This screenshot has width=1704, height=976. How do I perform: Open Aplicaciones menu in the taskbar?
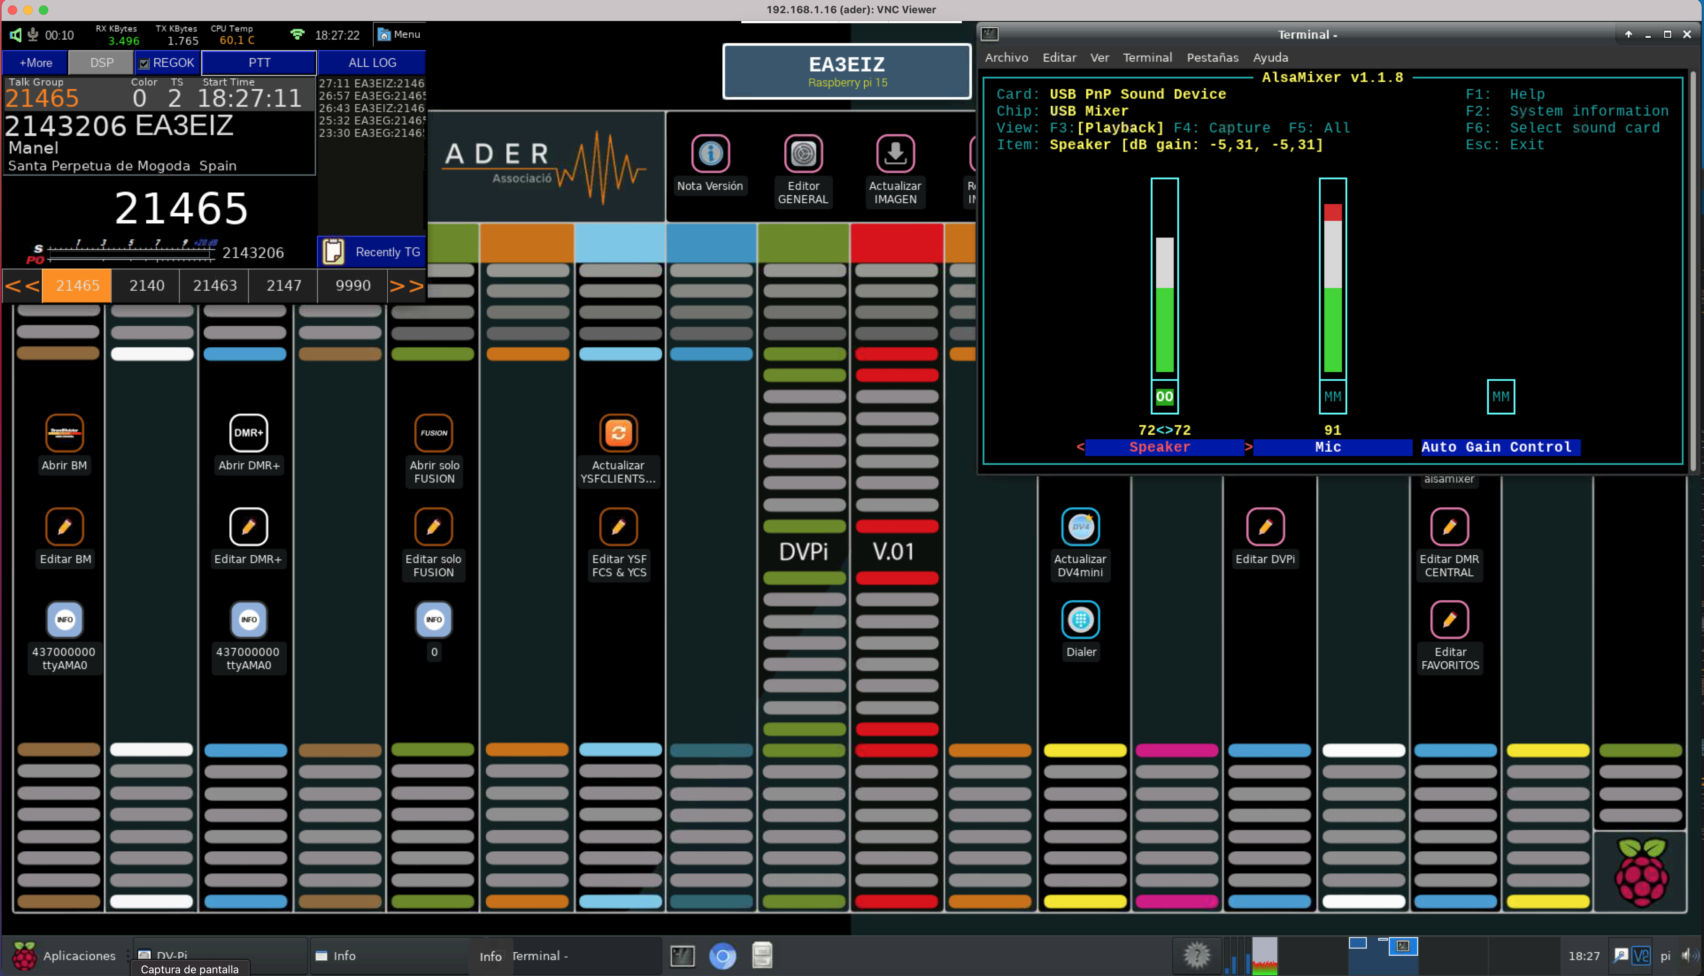[x=65, y=956]
